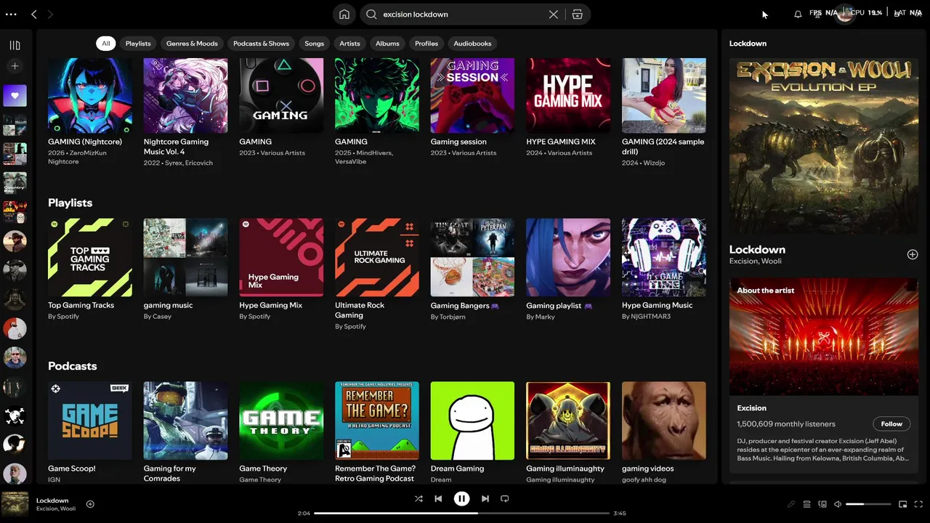Select the Profiles filter chip
The image size is (930, 523).
click(426, 43)
